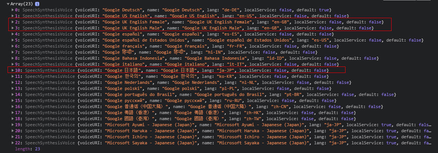Expand entry 14 Google português do Brasil
Viewport: 438px width, 153px height.
tap(13, 94)
